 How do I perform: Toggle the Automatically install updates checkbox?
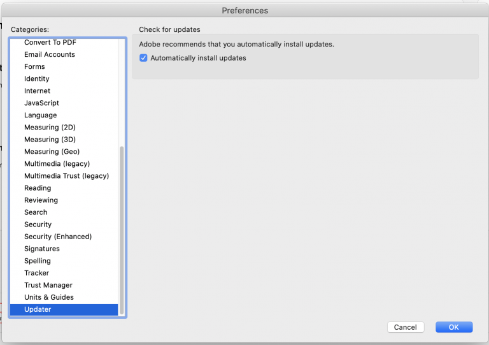coord(143,58)
